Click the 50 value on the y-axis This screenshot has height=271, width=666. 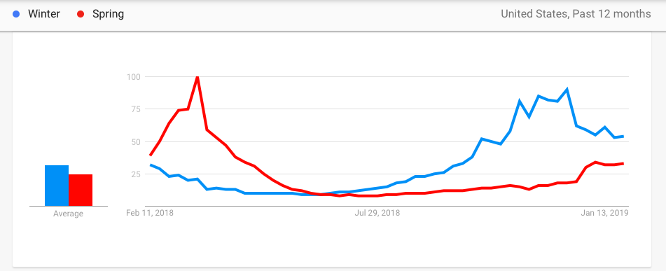pyautogui.click(x=135, y=141)
